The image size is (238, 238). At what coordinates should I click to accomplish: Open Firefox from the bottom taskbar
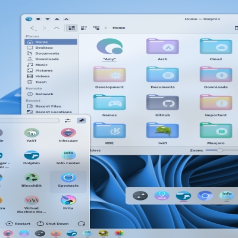tap(56, 233)
